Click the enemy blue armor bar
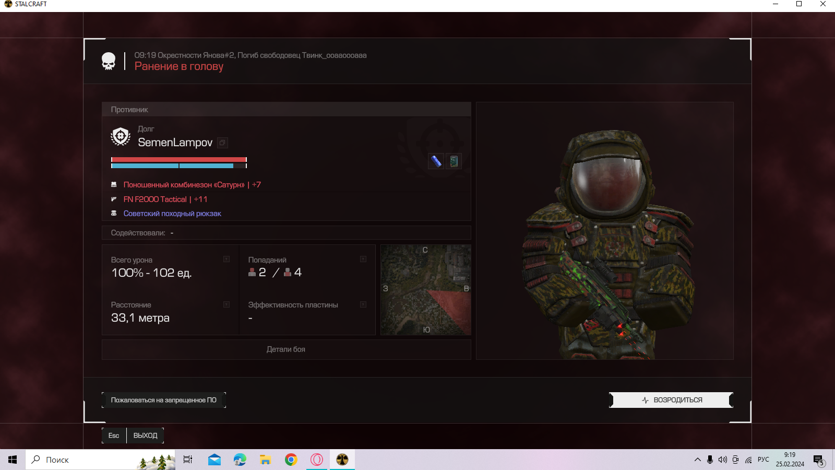Screen dimensions: 835x470 coord(178,166)
